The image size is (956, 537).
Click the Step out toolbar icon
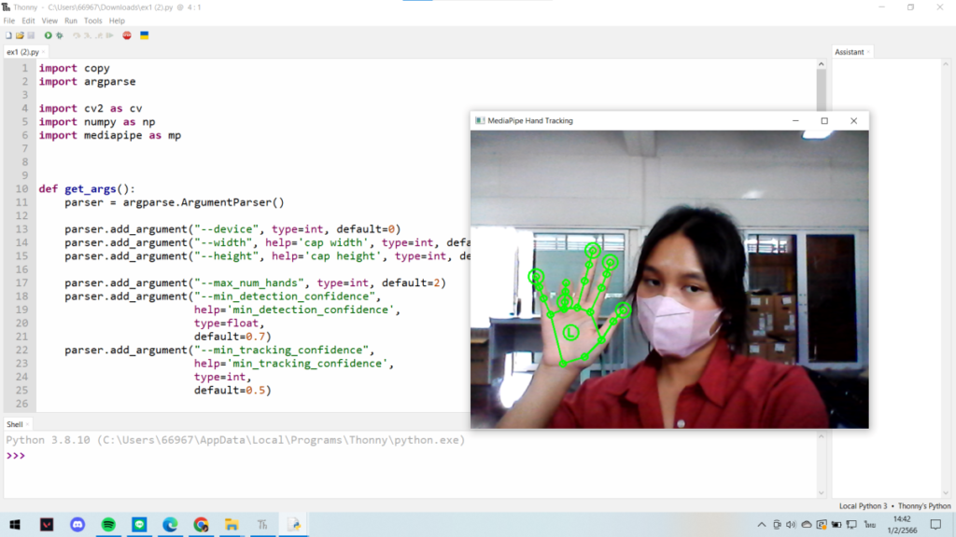98,35
